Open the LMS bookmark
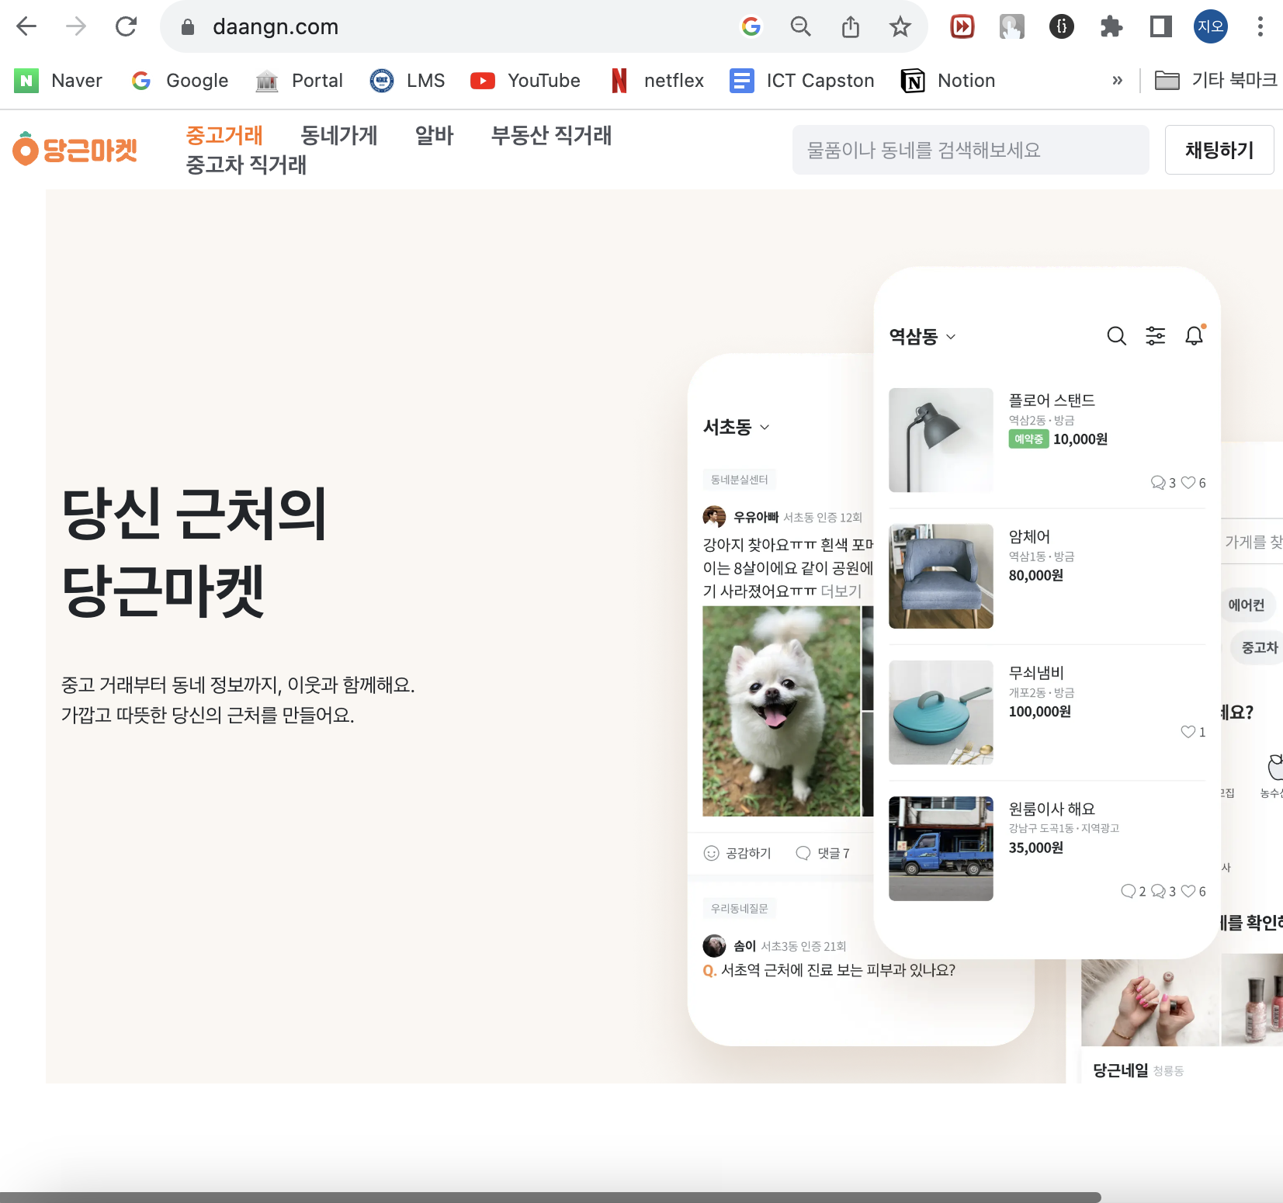The image size is (1283, 1203). (407, 81)
